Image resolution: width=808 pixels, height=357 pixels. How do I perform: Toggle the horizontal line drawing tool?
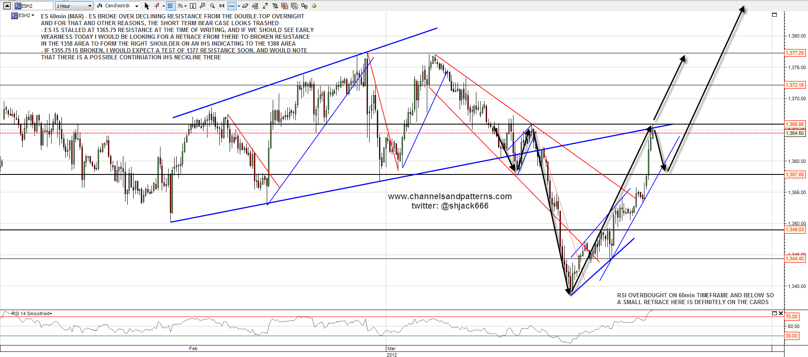(x=232, y=6)
